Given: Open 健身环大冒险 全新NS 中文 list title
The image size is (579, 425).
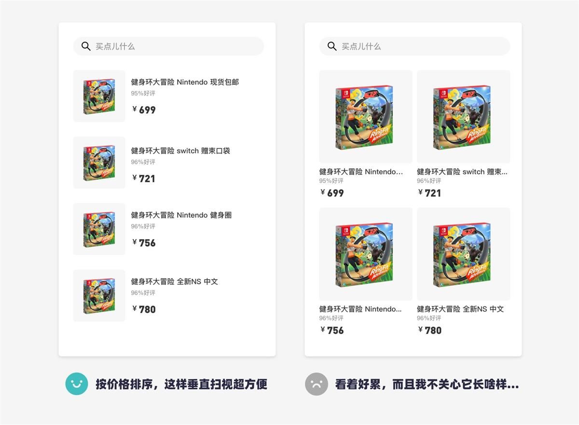Looking at the screenshot, I should (x=175, y=281).
